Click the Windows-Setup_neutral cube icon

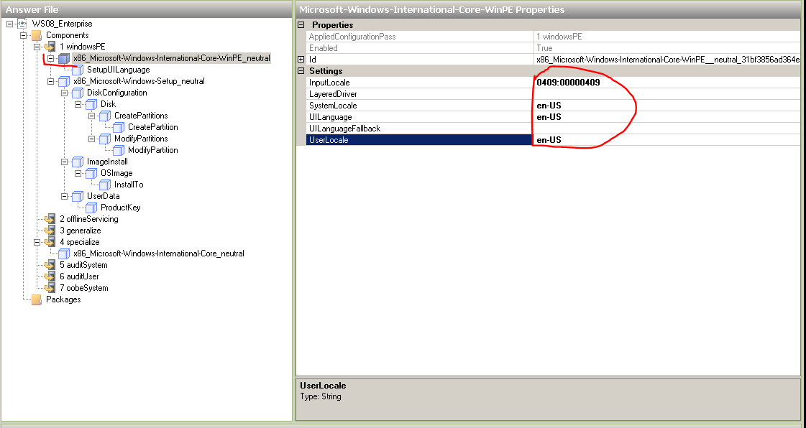pyautogui.click(x=64, y=81)
